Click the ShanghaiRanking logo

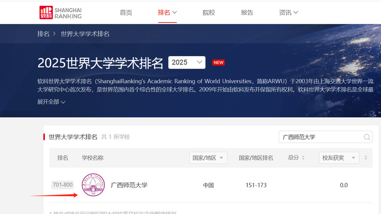(61, 12)
